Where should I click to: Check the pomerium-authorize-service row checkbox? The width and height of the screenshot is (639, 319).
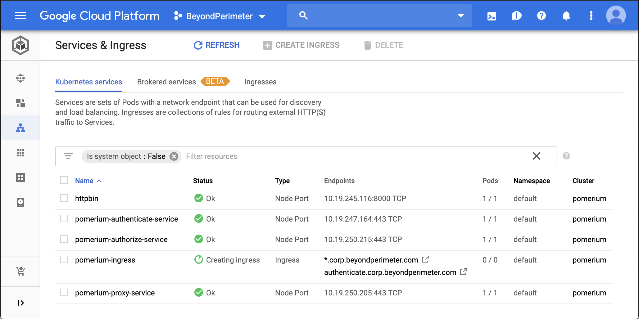[x=64, y=239]
